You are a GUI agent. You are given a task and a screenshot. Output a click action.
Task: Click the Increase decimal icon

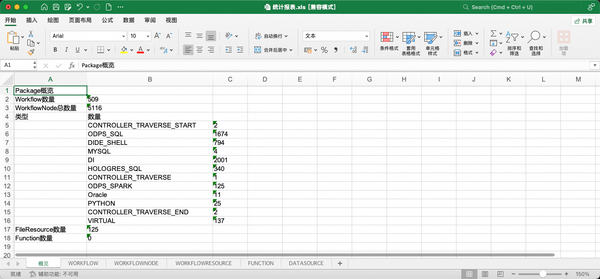click(353, 50)
